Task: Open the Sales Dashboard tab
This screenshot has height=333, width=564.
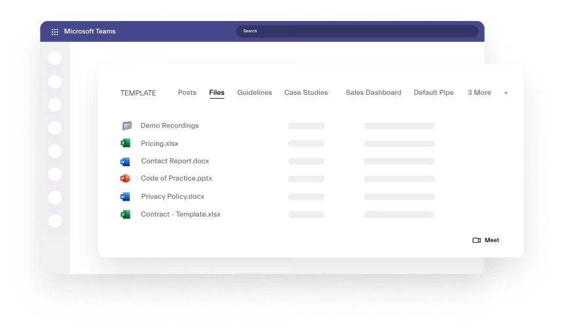Action: 373,92
